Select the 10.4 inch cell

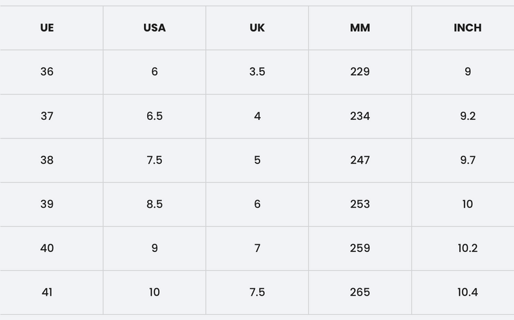[x=467, y=292]
